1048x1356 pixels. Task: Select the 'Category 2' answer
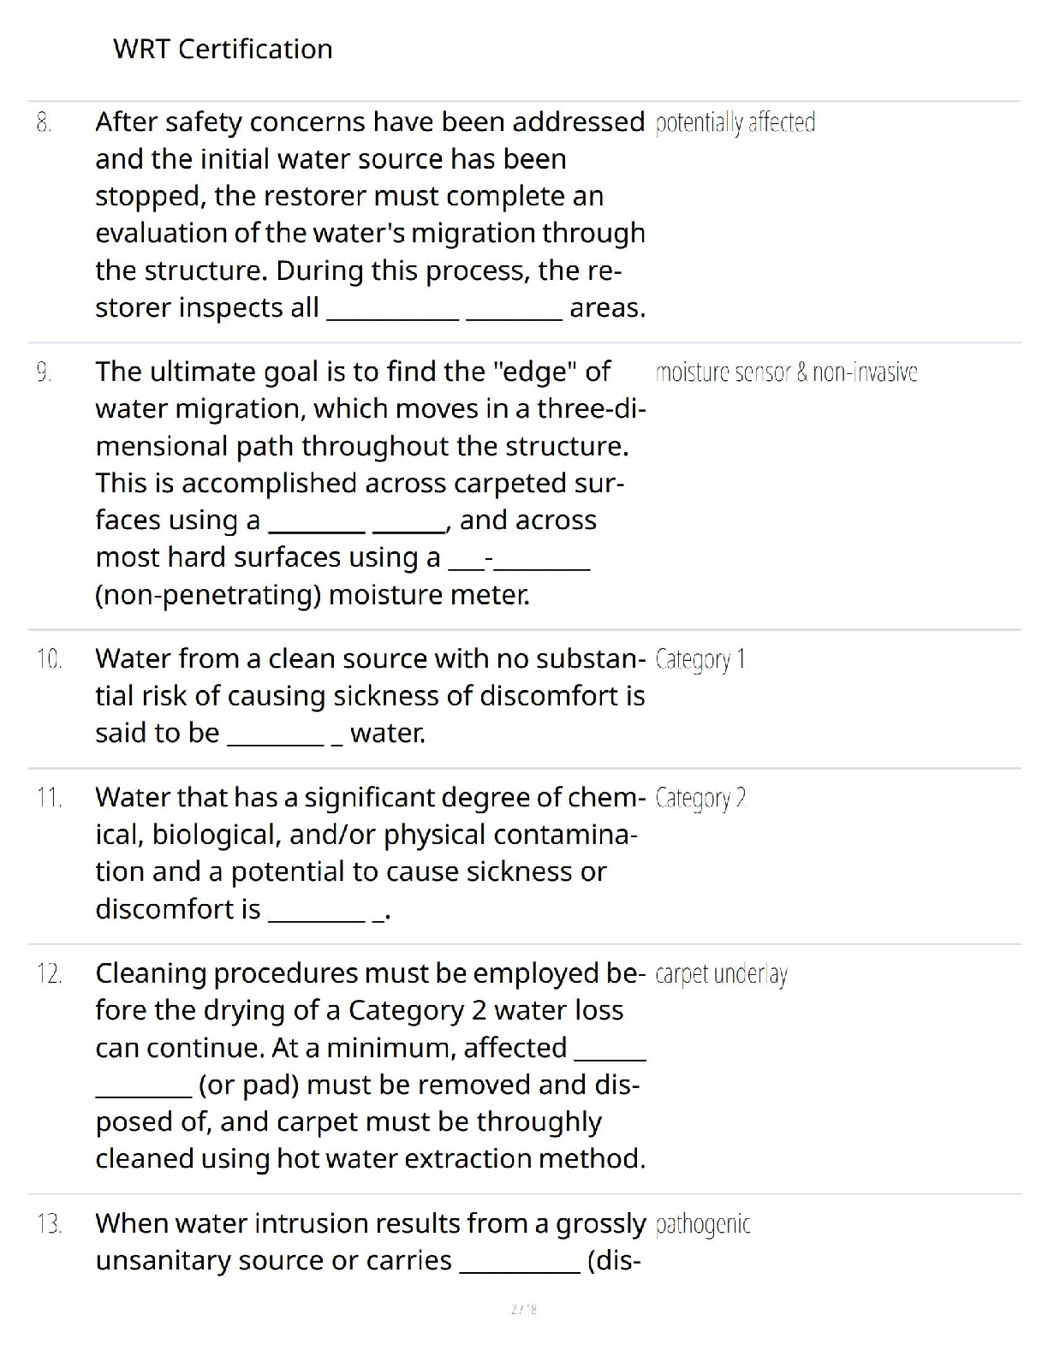coord(701,798)
